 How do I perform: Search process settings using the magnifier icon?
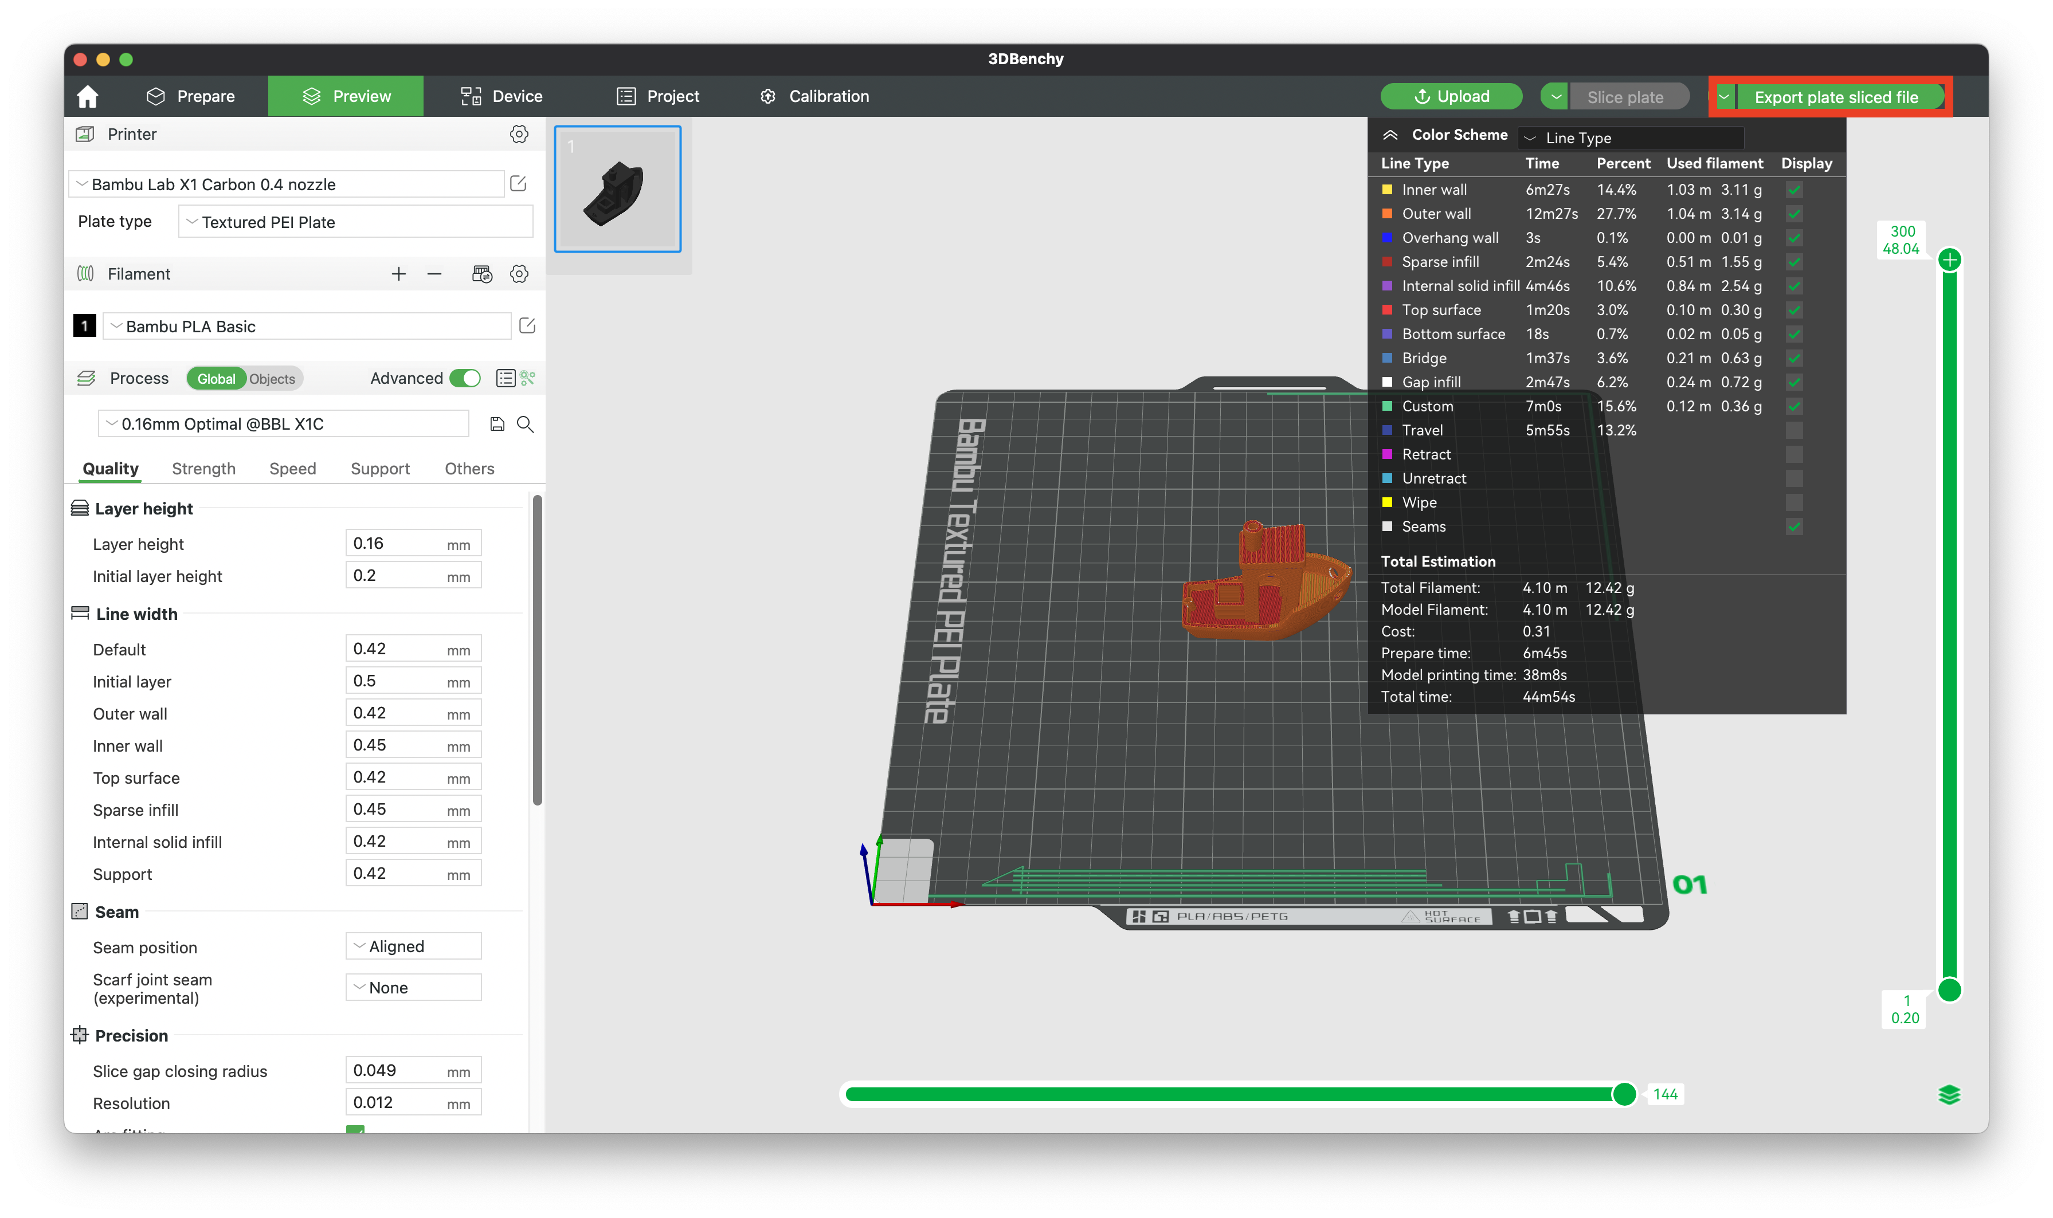(x=526, y=423)
